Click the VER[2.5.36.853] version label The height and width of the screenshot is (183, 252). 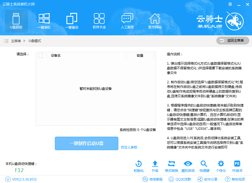click(x=24, y=179)
